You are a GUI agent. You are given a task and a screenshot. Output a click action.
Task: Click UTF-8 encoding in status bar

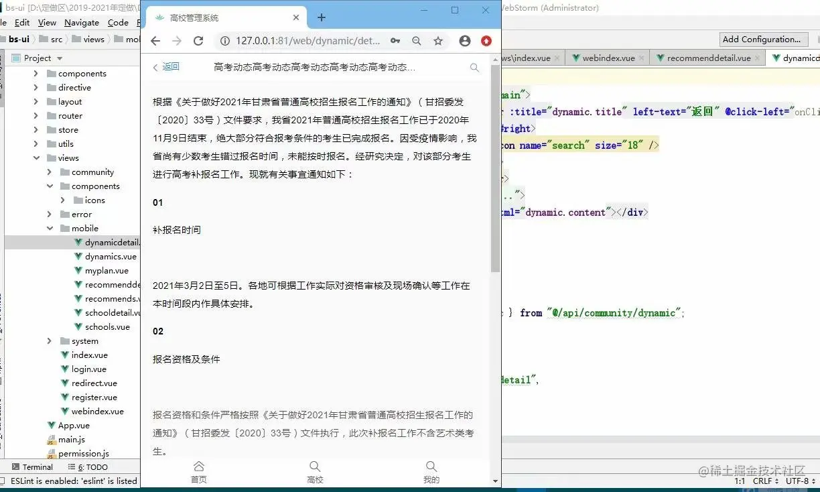801,481
